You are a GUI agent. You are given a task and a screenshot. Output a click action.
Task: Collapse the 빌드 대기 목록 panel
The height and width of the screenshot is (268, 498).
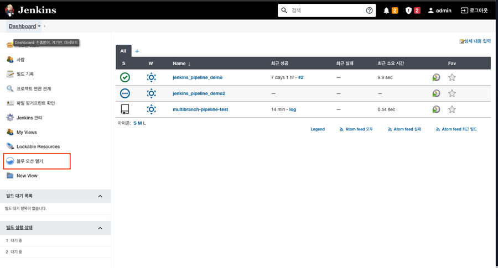click(100, 196)
